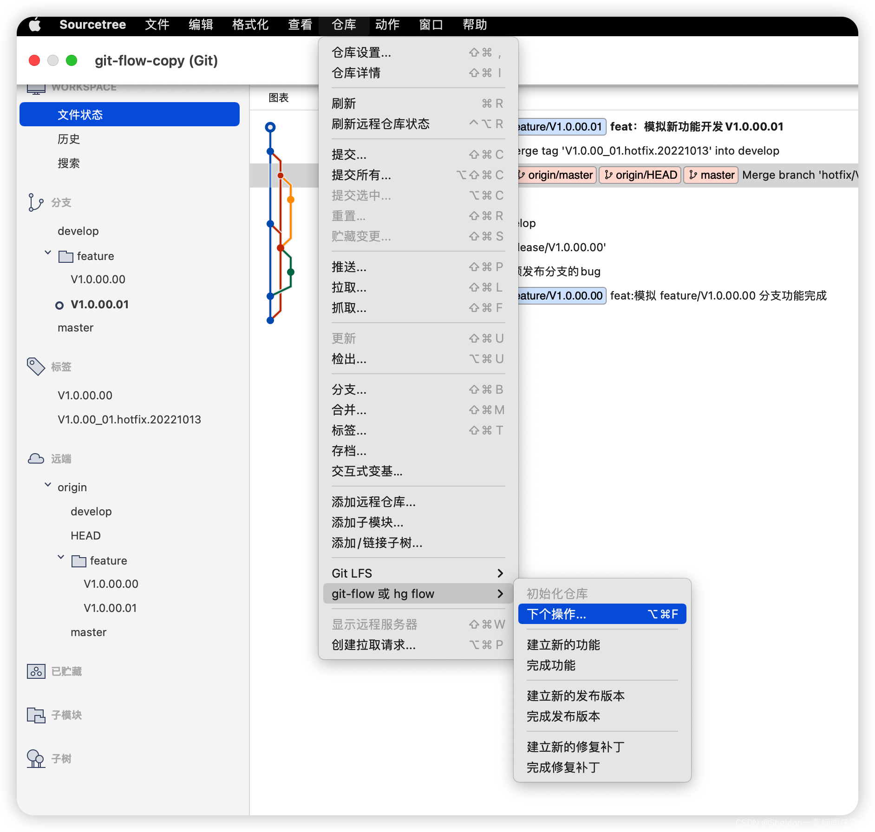Choose 标签... menu entry

coord(418,430)
